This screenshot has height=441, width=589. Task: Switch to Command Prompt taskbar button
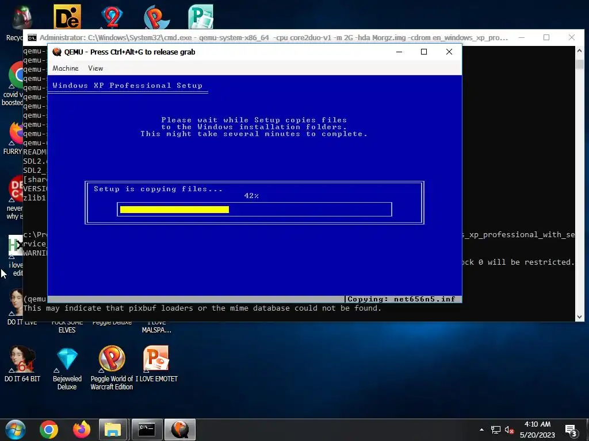[x=147, y=430]
